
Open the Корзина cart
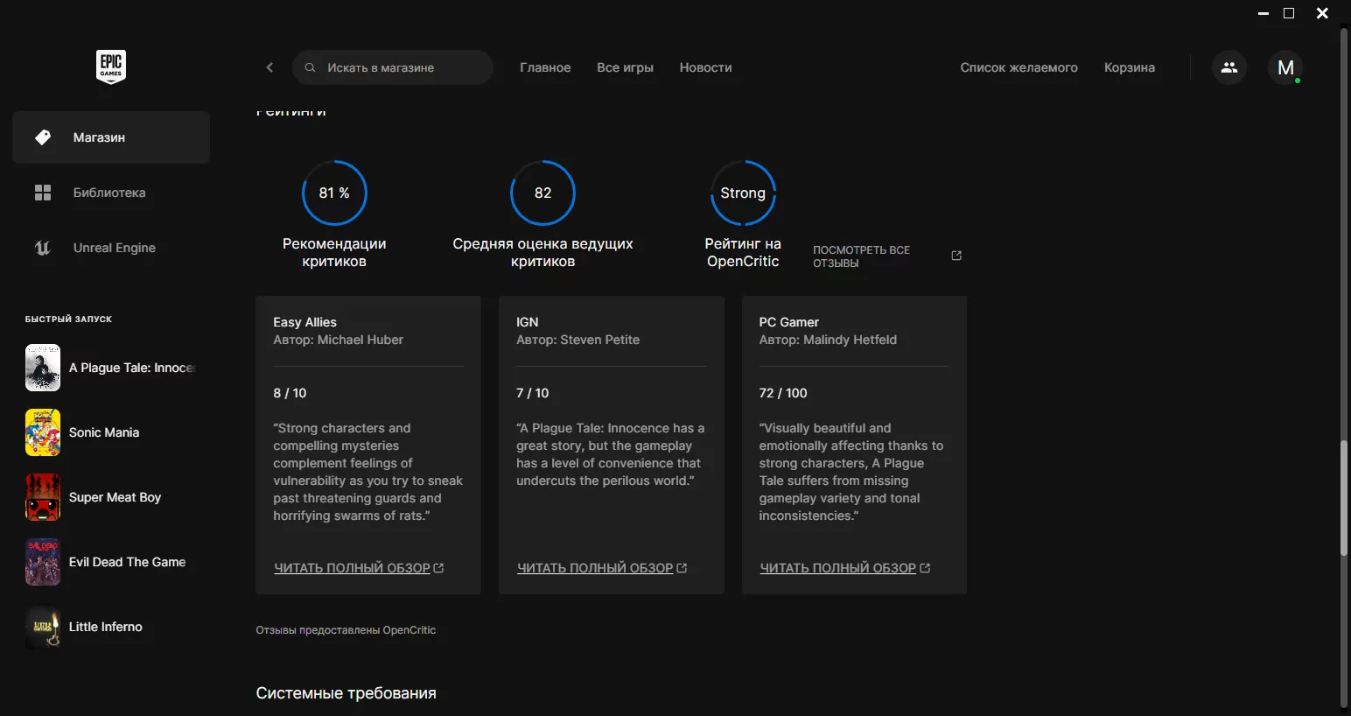pos(1129,67)
